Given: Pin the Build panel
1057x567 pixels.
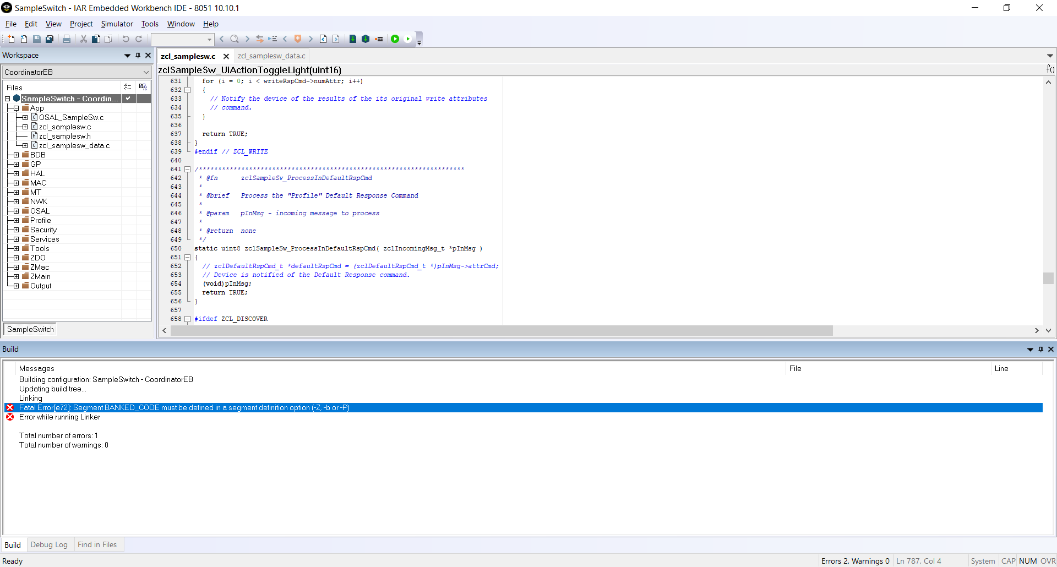Looking at the screenshot, I should point(1040,350).
